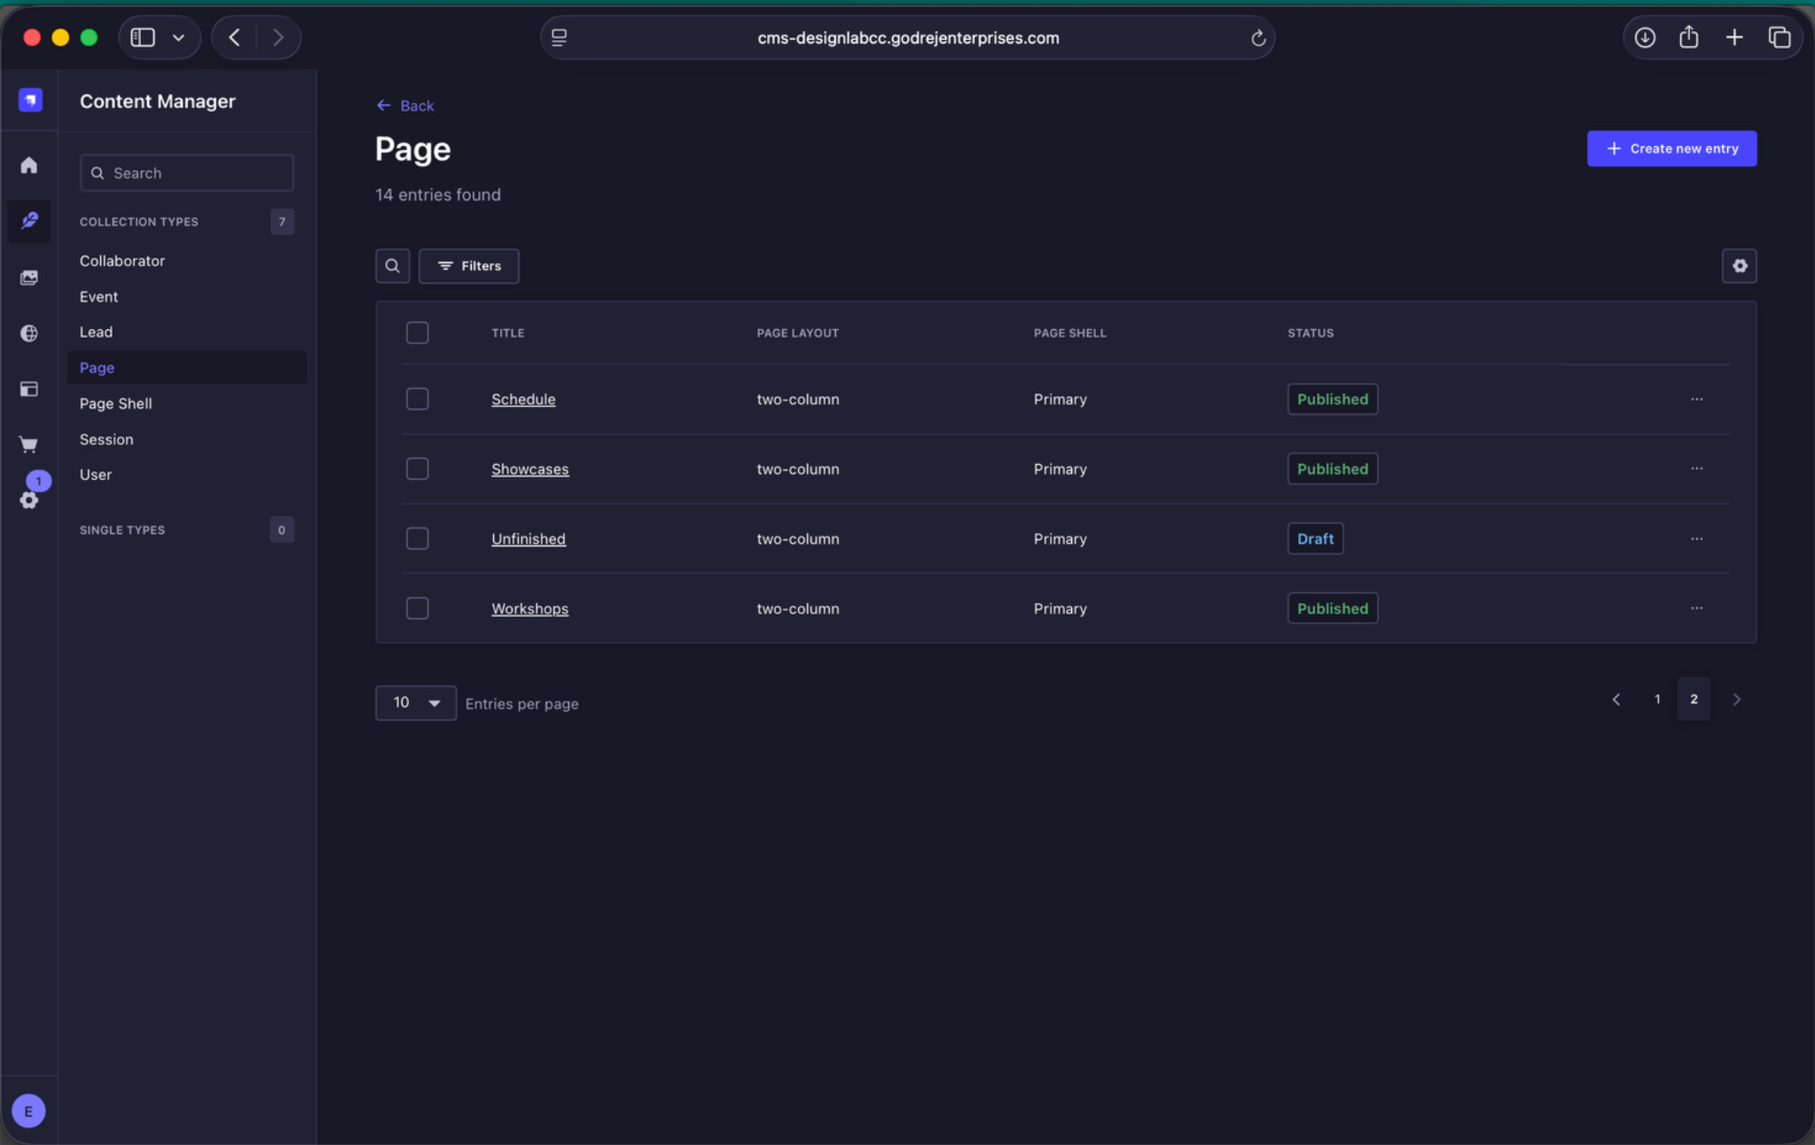This screenshot has height=1145, width=1815.
Task: Click the sidebar Search field
Action: click(186, 173)
